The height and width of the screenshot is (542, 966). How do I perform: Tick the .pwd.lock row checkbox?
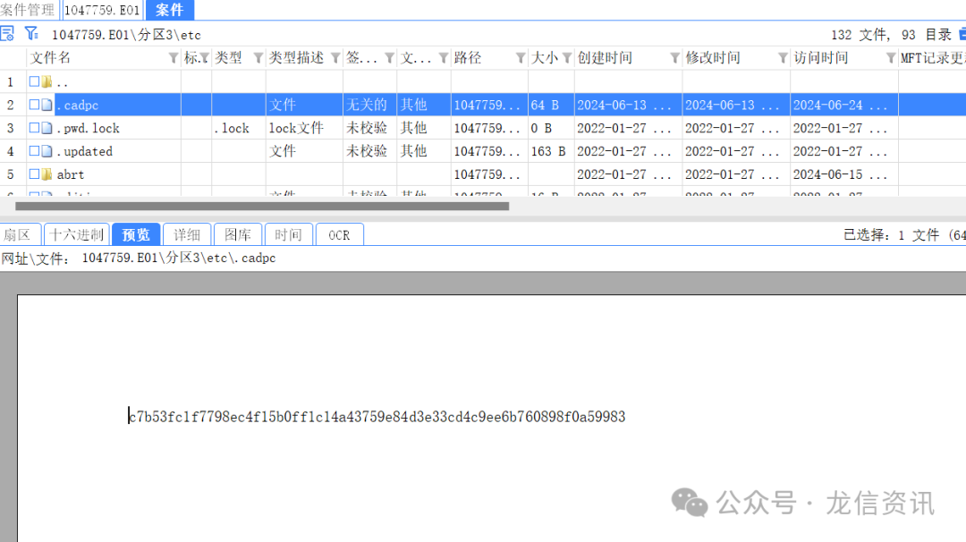[x=34, y=128]
